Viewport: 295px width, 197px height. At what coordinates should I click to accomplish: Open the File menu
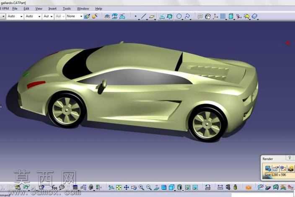[15, 8]
